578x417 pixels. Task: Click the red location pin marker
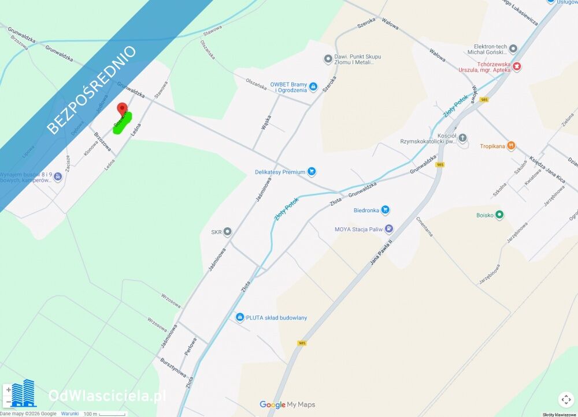click(x=123, y=110)
